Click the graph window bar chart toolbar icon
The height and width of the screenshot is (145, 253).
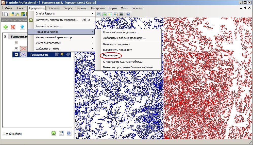pos(110,14)
